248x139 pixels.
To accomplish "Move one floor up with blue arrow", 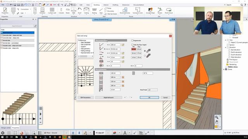I will point(73,133).
